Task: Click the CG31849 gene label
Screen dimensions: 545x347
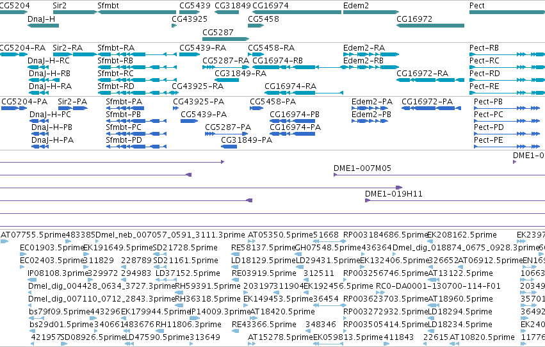Action: click(232, 6)
